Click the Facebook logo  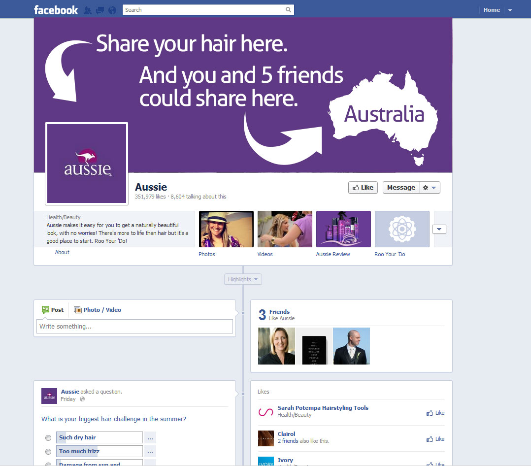[56, 10]
